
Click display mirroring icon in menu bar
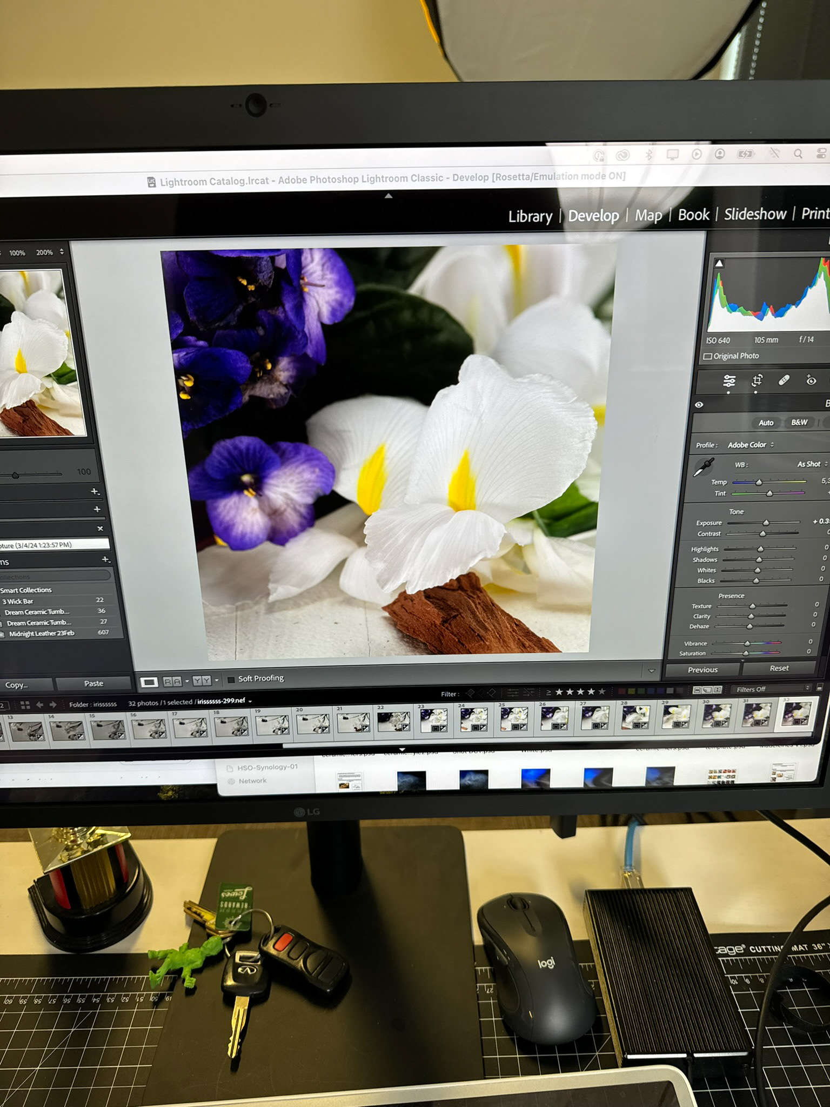tap(672, 155)
